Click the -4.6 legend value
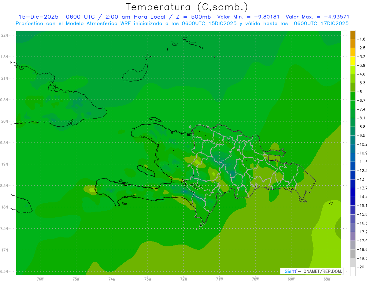The image size is (367, 283). pyautogui.click(x=361, y=74)
